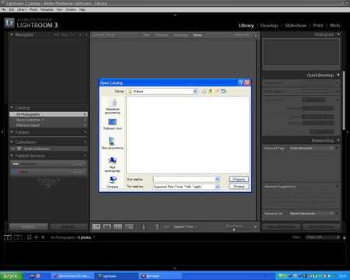Switch to Compare view (XY) in toolbar
This screenshot has width=350, height=280.
pos(117,227)
